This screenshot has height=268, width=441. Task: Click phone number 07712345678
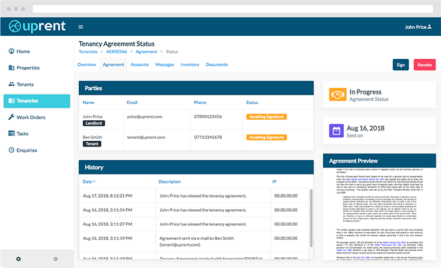pyautogui.click(x=208, y=138)
